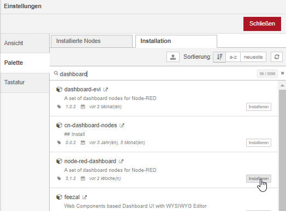Click 'vor 3 Jahr(en), 5 Monat(en)' text
Screen dimensions: 286x211
point(117,142)
